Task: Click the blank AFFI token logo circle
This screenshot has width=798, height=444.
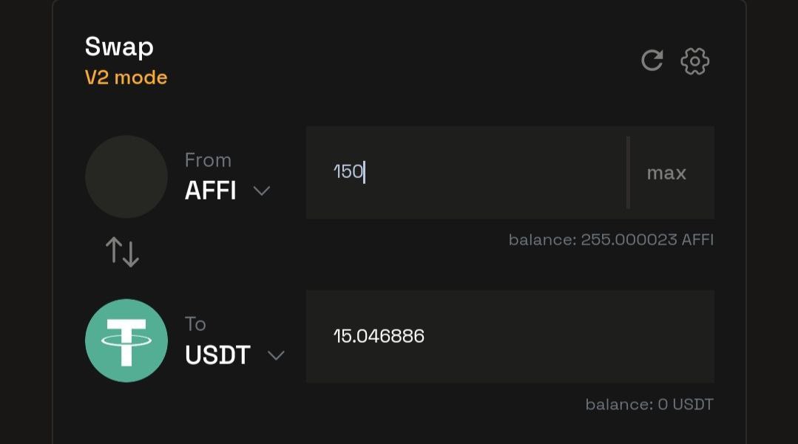Action: [126, 177]
